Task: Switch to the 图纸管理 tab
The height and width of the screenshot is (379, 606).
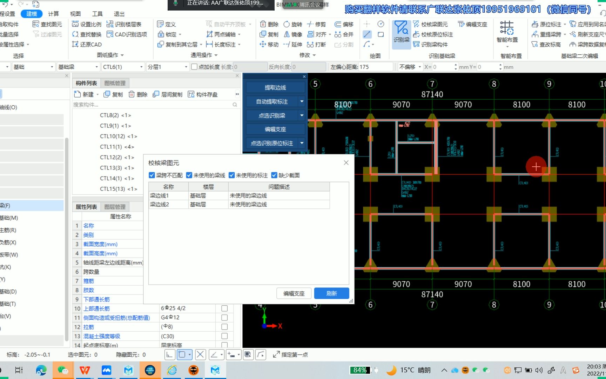Action: [x=115, y=83]
